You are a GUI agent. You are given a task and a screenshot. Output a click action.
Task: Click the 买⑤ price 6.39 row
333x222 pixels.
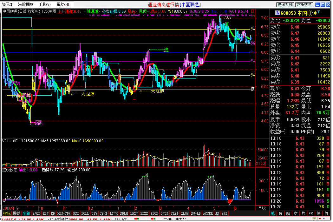[x=300, y=82]
